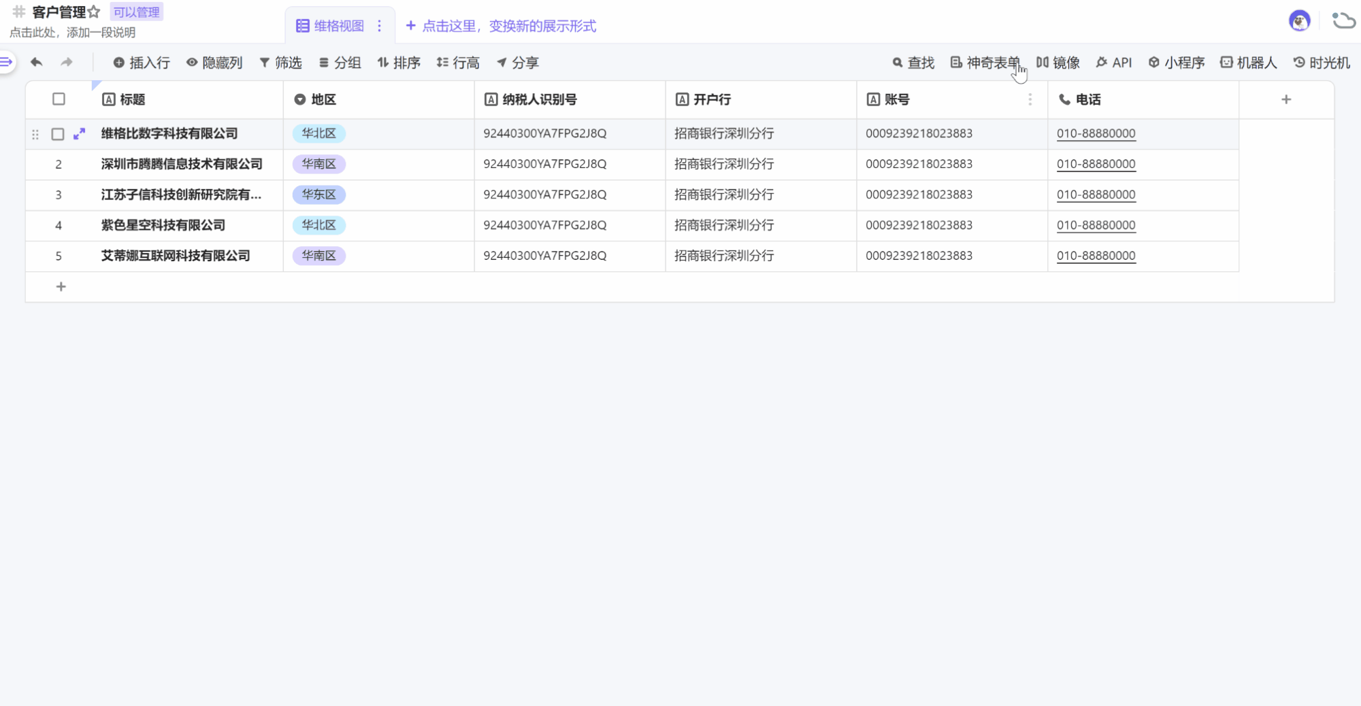Click to add a new view format
Image resolution: width=1361 pixels, height=706 pixels.
click(501, 26)
